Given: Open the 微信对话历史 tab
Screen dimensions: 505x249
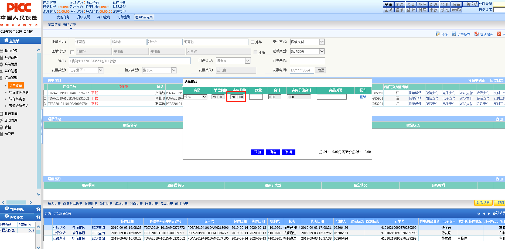Looking at the screenshot, I should (x=73, y=204).
